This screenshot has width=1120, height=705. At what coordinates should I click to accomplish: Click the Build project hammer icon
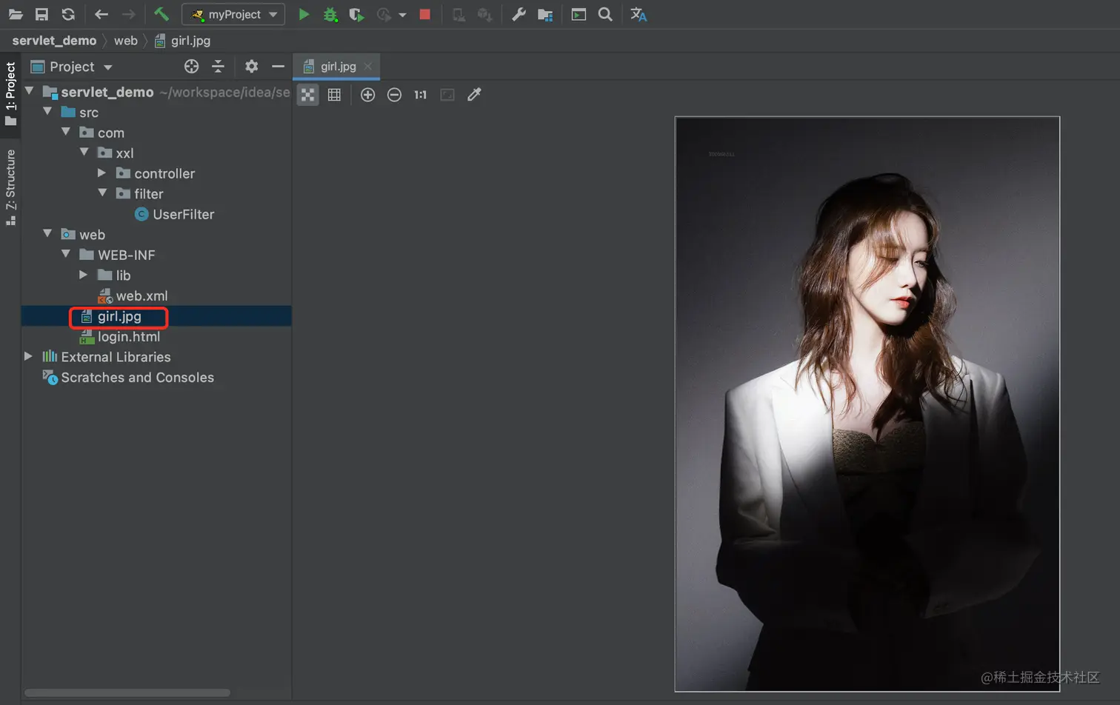point(161,14)
